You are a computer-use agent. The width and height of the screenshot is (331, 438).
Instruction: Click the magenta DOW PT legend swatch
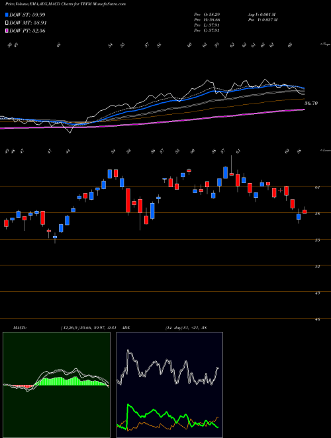pyautogui.click(x=7, y=31)
